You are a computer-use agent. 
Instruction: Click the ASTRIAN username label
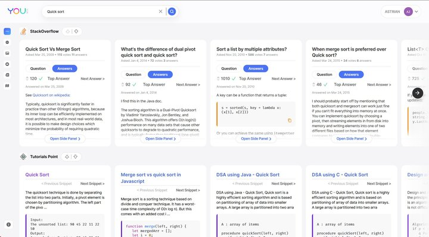pyautogui.click(x=392, y=12)
